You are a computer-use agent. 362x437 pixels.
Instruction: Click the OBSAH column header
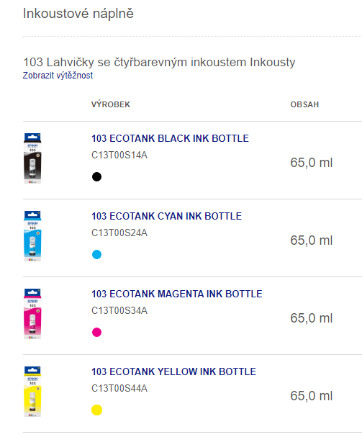pyautogui.click(x=304, y=104)
